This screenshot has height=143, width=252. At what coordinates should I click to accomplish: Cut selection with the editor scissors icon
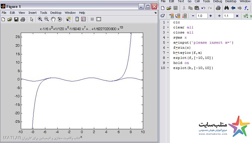184,8
